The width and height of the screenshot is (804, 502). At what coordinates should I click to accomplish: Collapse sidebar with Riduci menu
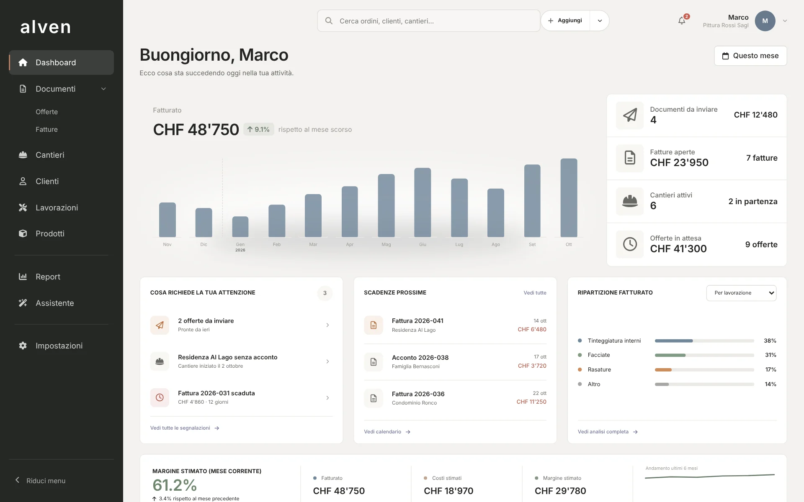(x=41, y=481)
